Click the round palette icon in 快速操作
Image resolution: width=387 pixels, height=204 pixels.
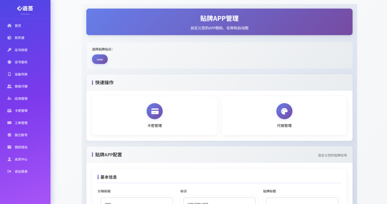click(284, 111)
